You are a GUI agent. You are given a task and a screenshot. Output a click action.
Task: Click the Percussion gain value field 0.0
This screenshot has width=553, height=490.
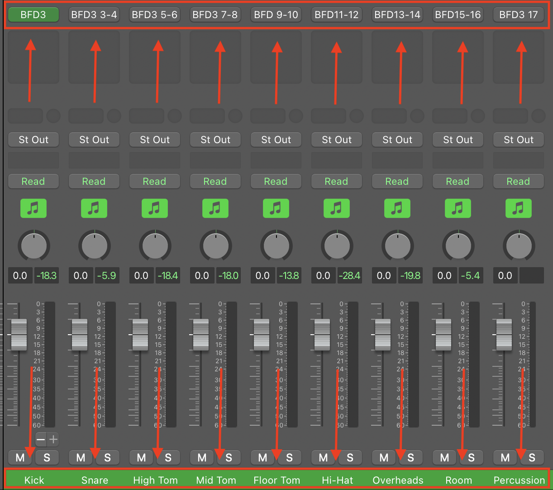(505, 275)
